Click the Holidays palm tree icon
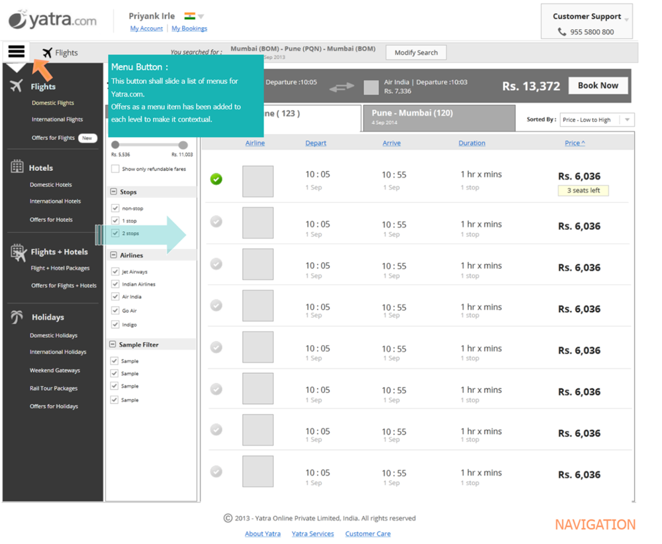The height and width of the screenshot is (544, 662). (17, 317)
